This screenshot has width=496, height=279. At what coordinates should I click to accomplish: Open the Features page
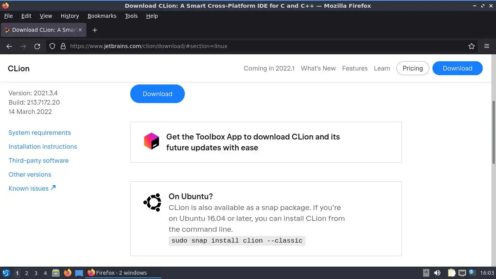point(355,68)
